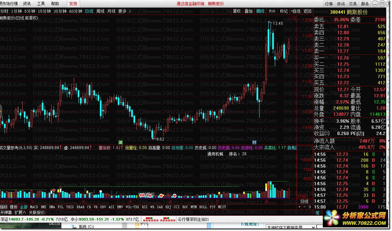Click the 0 reset button below chart

coord(309,207)
